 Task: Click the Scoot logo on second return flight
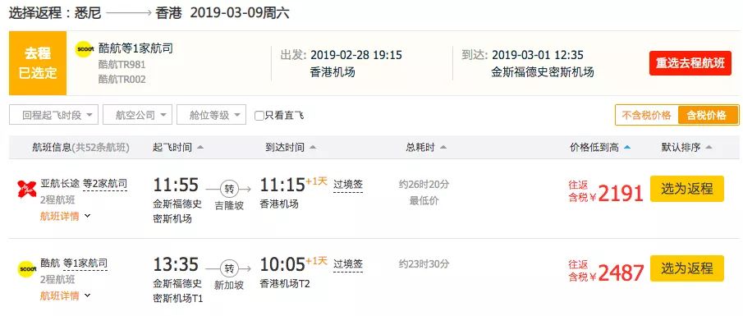tap(26, 268)
